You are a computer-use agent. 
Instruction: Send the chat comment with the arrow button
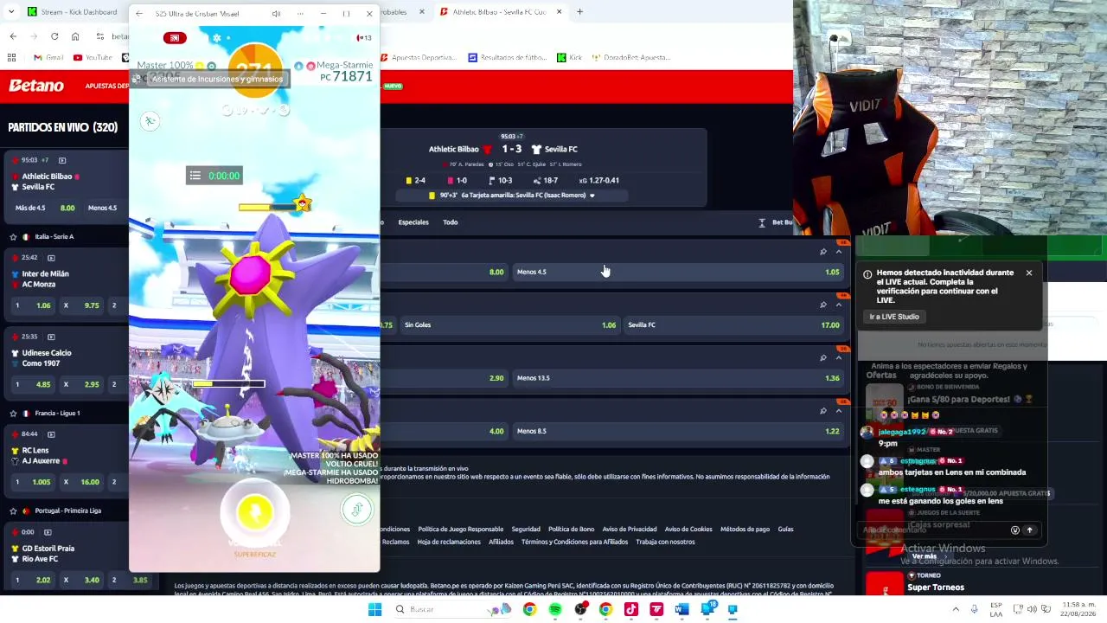click(1029, 530)
